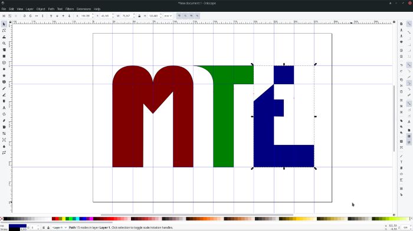This screenshot has height=231, width=413.
Task: Select the Selector arrow tool
Action: 4,24
